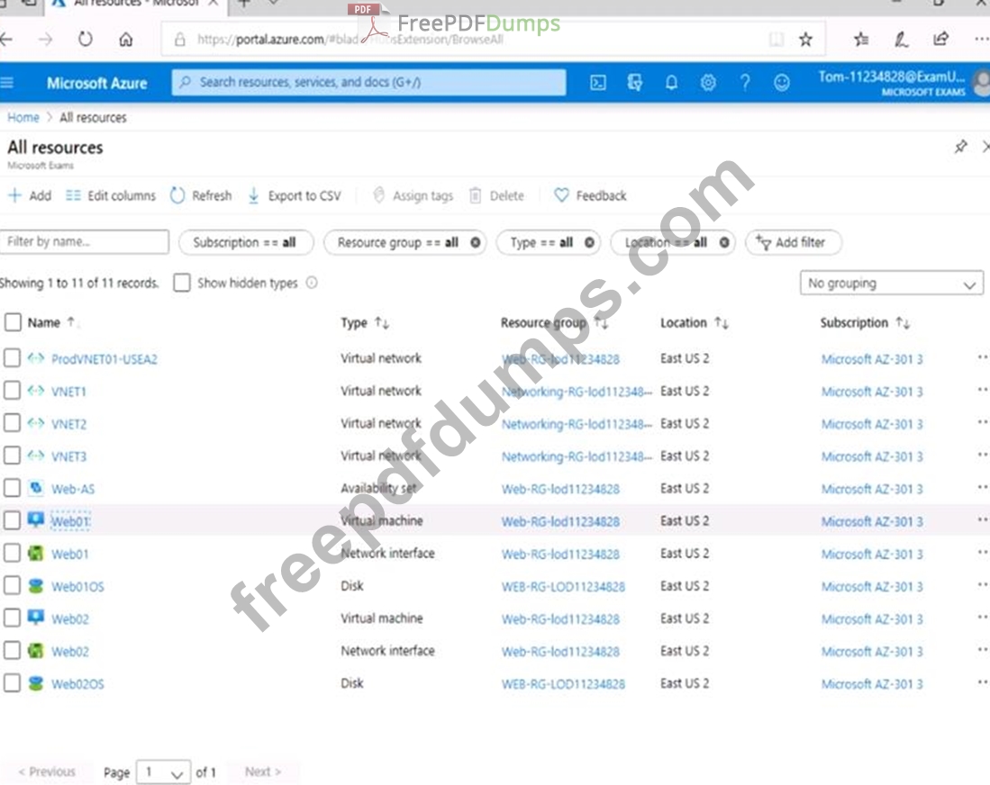Tick the checkbox for VNET2

click(x=12, y=423)
